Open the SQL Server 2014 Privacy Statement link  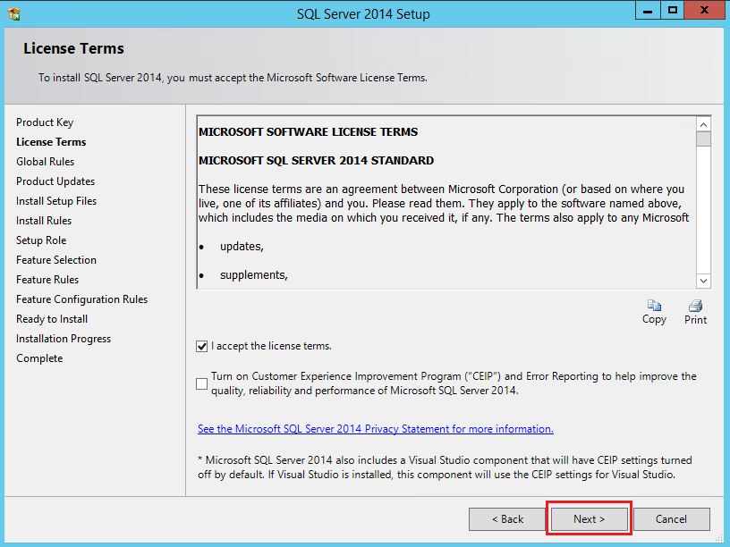(376, 429)
